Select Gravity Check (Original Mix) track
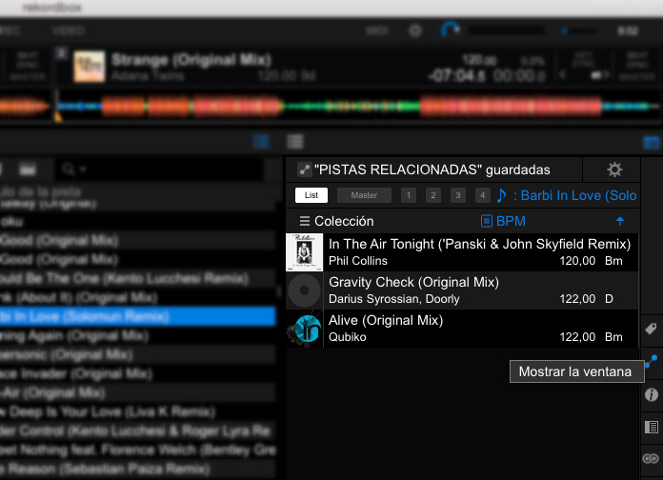 462,290
